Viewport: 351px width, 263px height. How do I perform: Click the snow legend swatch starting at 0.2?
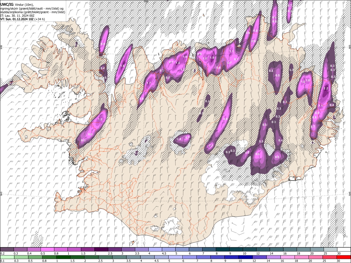[7, 250]
